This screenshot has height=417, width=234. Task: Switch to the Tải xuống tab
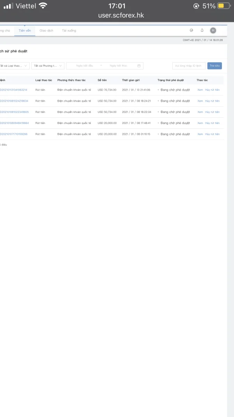tap(69, 30)
